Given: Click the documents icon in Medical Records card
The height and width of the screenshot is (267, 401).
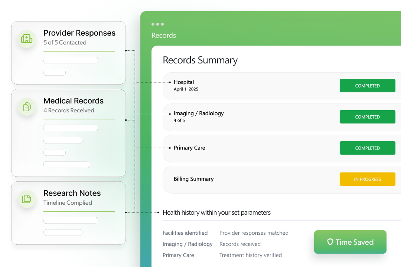Looking at the screenshot, I should 27,106.
